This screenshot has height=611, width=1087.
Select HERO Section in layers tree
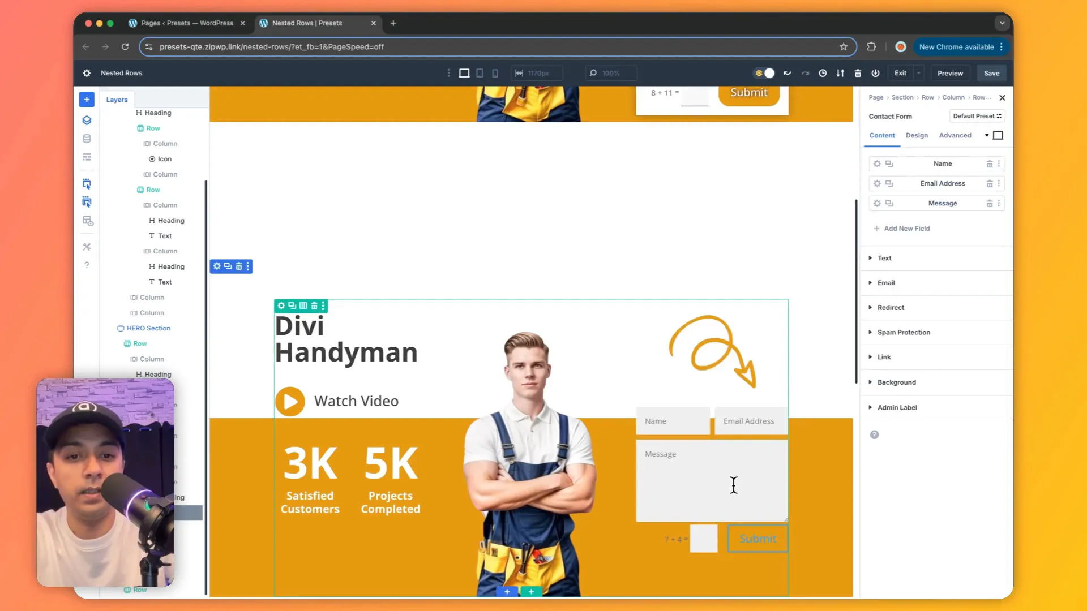(x=148, y=328)
